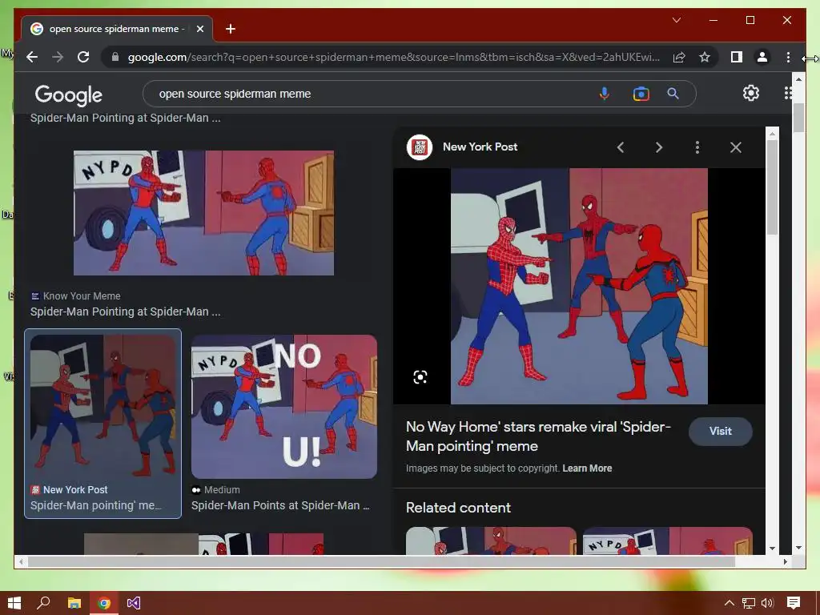Click the page vertical scrollbar thumb

tap(798, 118)
